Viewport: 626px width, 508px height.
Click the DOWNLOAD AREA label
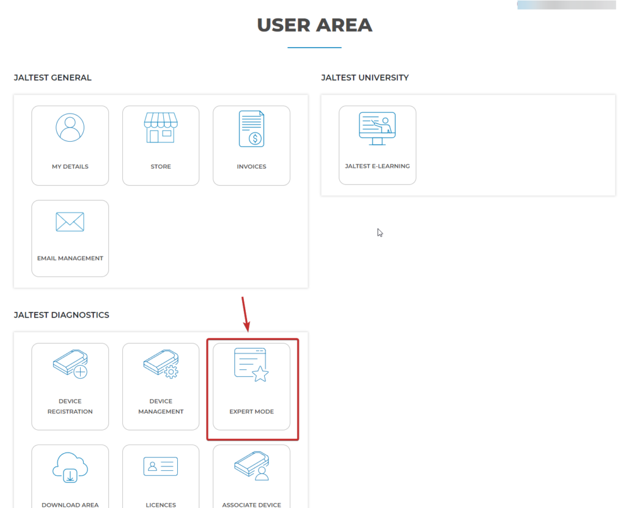point(70,505)
